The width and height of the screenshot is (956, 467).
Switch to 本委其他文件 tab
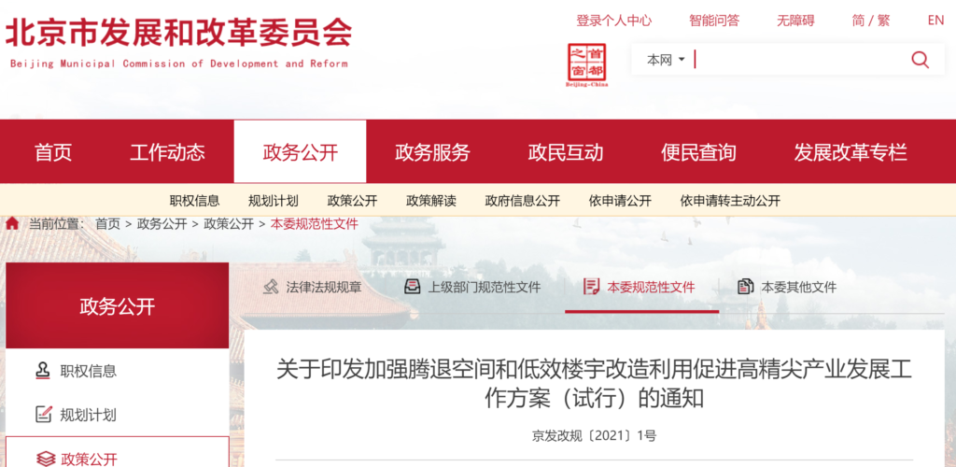coord(787,287)
